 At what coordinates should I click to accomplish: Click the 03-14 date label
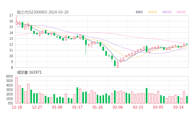coord(178,107)
